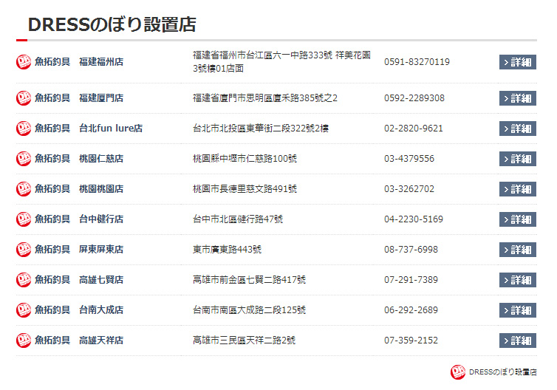
Task: Open details for 高雄七賢店
Action: pyautogui.click(x=518, y=280)
